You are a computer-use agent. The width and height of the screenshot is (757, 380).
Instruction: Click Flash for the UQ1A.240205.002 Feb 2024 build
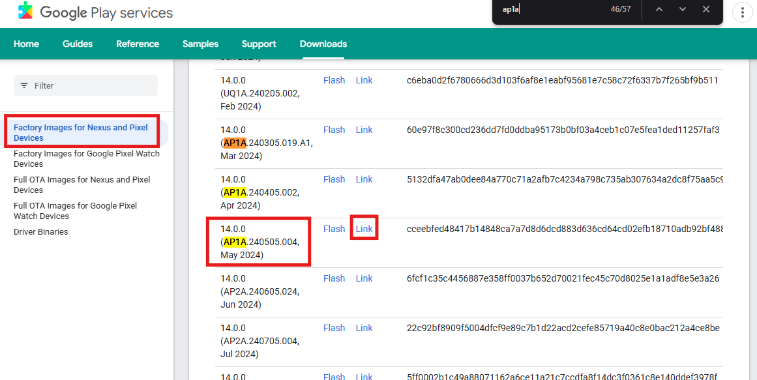[x=334, y=80]
